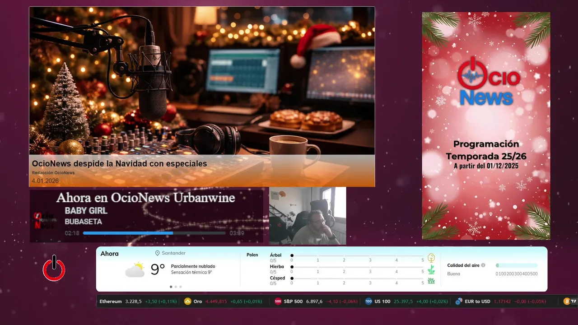
Task: Click the BABY GIRL song title
Action: (86, 211)
